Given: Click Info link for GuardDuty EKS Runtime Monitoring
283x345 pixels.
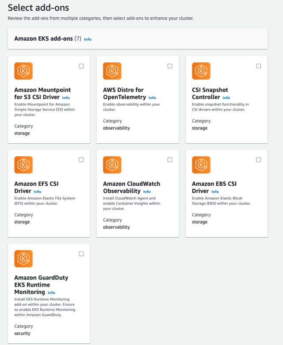Looking at the screenshot, I should click(x=51, y=293).
